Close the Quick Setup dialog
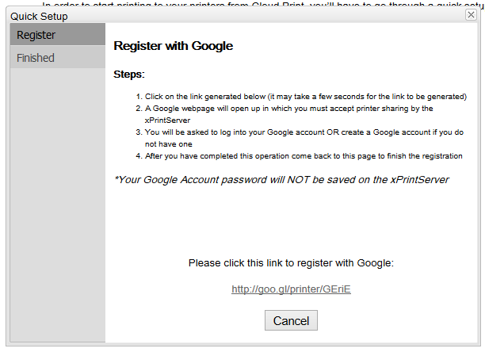This screenshot has width=485, height=352. 471,15
